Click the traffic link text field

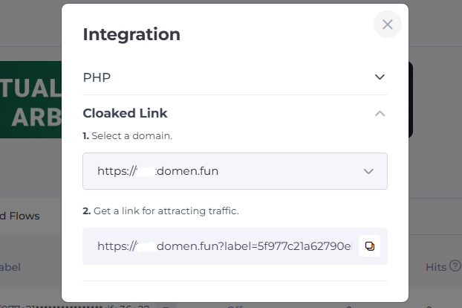click(223, 246)
